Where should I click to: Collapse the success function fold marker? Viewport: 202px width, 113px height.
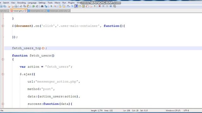tap(3, 104)
